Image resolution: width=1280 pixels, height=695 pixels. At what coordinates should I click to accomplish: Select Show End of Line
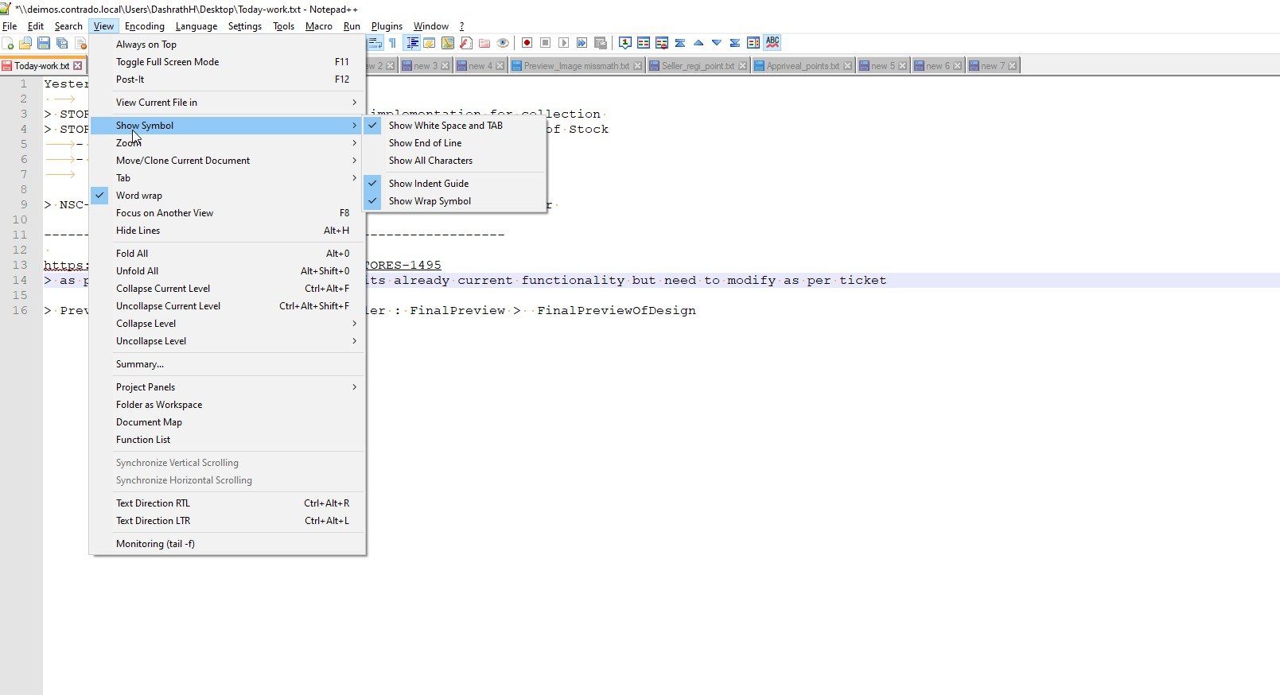coord(425,143)
